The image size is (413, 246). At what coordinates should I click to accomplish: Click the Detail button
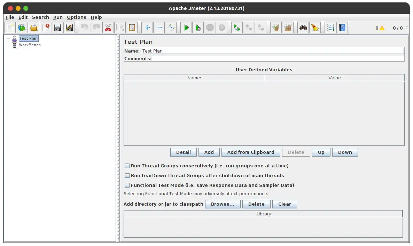tap(183, 152)
